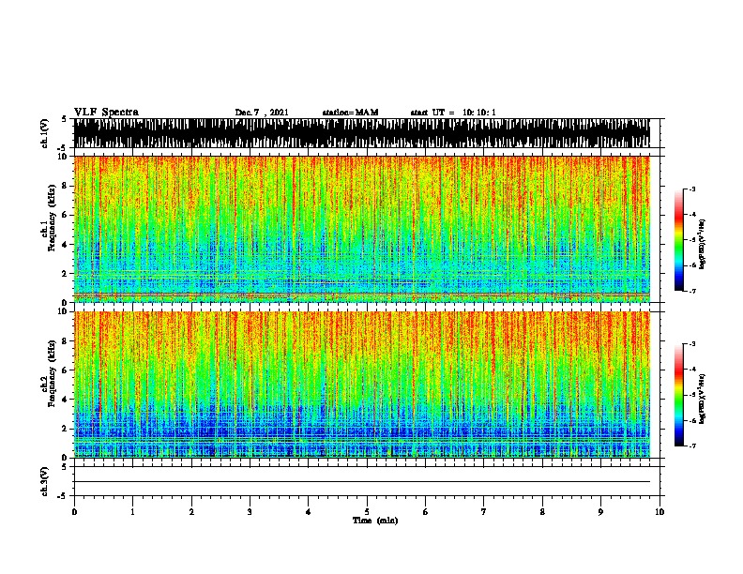
Task: Click the "10" tick on the time axis
Action: (x=660, y=512)
